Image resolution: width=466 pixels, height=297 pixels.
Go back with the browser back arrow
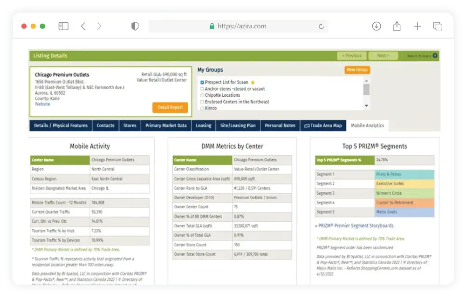[x=83, y=26]
